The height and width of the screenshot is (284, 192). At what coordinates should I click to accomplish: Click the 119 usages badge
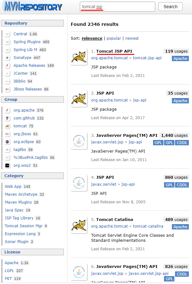coord(176,51)
